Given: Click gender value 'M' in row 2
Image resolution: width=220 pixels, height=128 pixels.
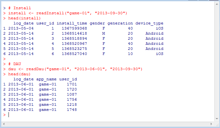Looking at the screenshot, I should [104, 33].
